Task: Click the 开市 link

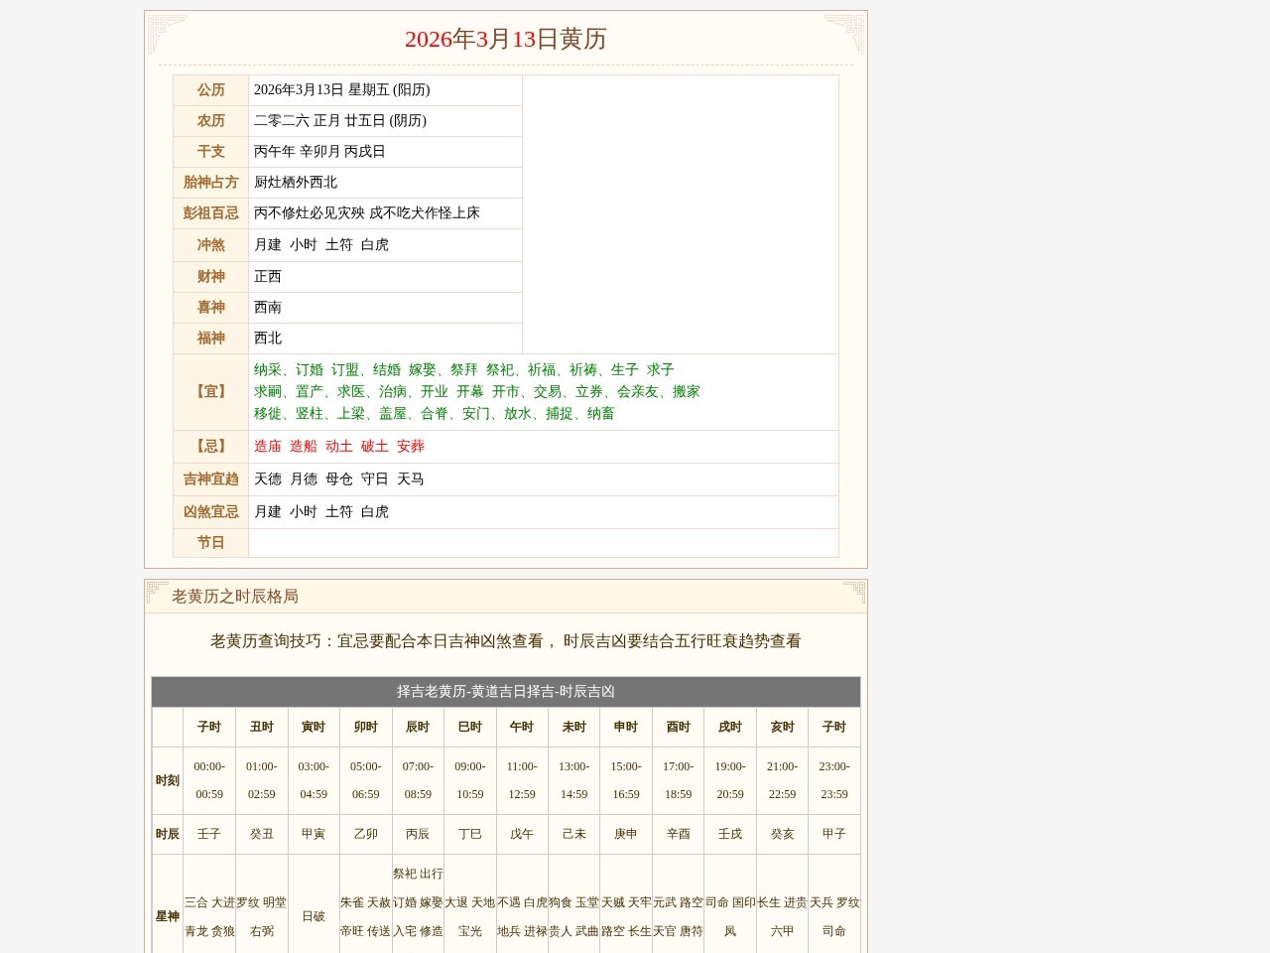Action: [x=506, y=391]
